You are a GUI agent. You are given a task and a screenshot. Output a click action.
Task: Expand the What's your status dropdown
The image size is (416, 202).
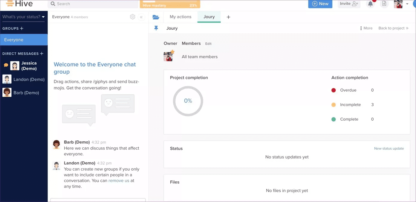point(23,17)
